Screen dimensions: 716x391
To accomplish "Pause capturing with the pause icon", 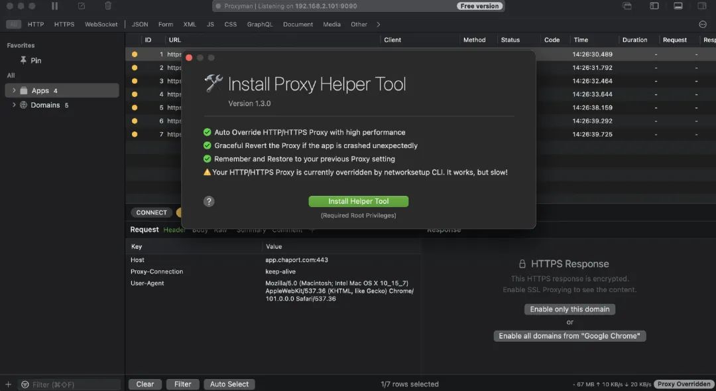I will coord(54,6).
